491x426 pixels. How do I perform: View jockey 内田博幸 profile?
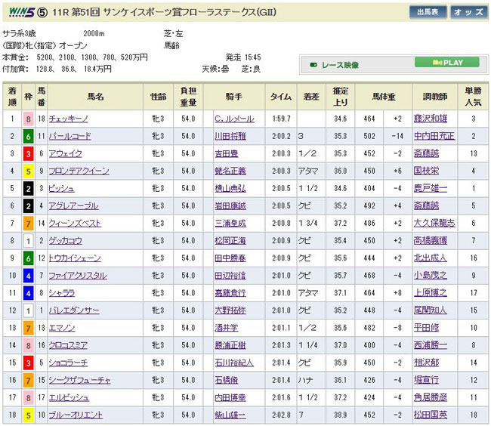(x=230, y=397)
